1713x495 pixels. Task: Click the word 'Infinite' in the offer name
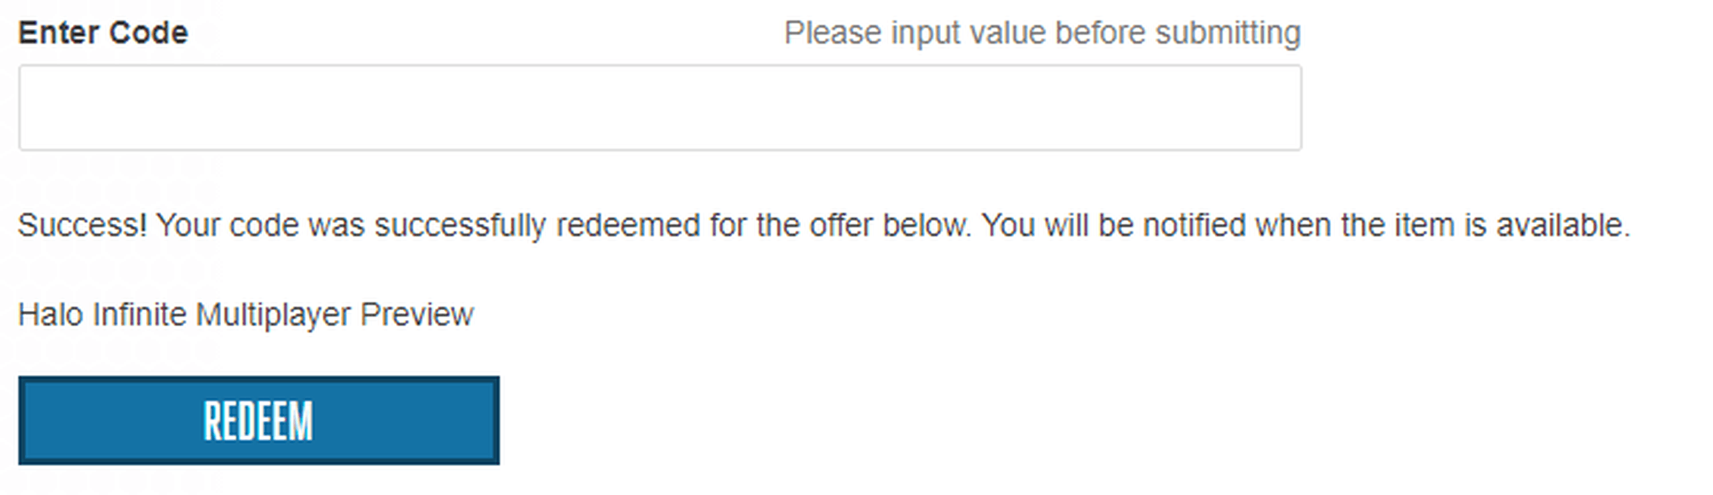tap(140, 314)
